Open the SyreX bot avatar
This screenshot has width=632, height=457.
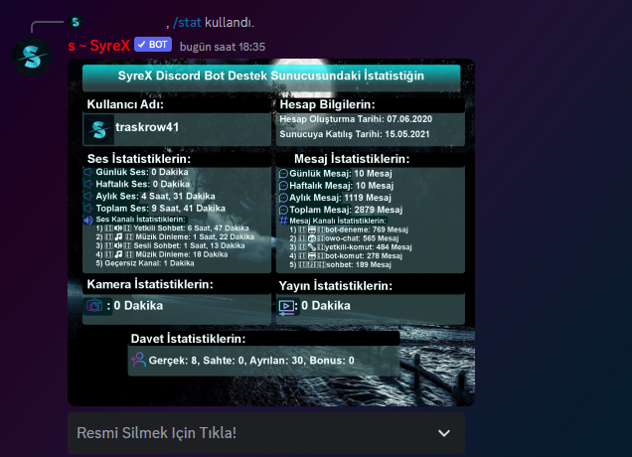click(32, 57)
